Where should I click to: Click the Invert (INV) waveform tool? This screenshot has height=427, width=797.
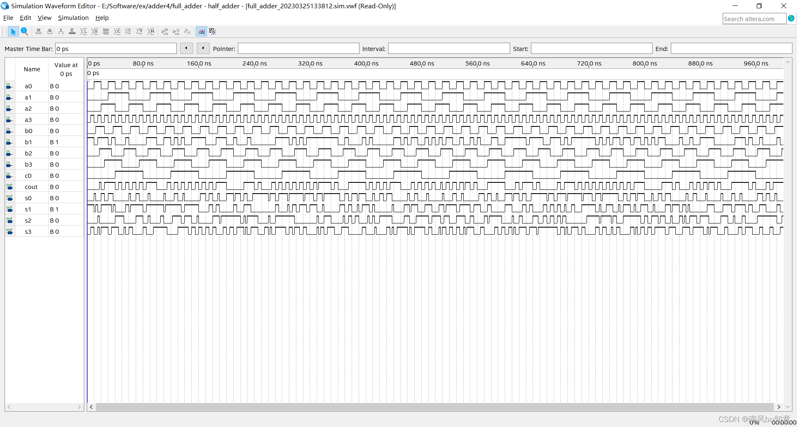(x=106, y=32)
